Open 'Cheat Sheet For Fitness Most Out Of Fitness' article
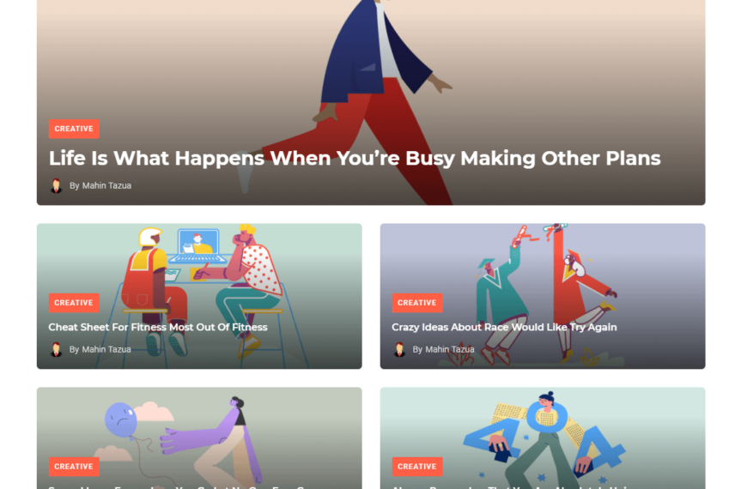Image resolution: width=747 pixels, height=489 pixels. coord(158,327)
